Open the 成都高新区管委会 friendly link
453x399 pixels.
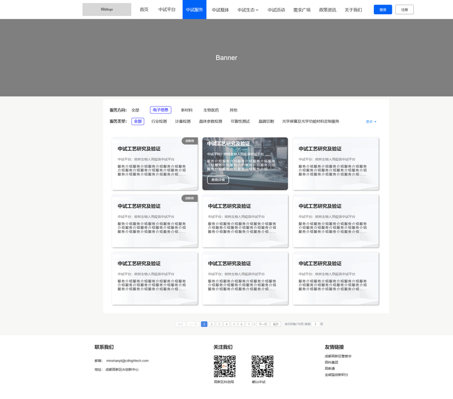tap(338, 356)
